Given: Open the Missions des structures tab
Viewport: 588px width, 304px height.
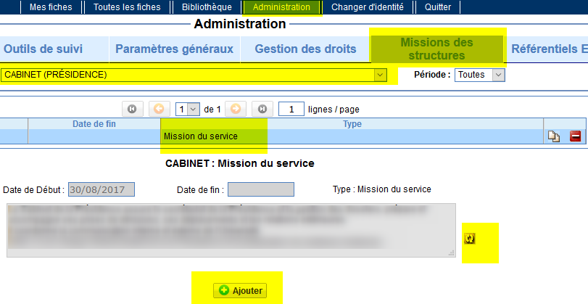Looking at the screenshot, I should [436, 49].
